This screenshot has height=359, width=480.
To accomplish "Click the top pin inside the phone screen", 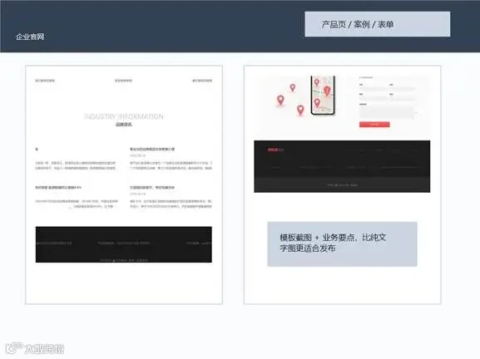I will (317, 82).
